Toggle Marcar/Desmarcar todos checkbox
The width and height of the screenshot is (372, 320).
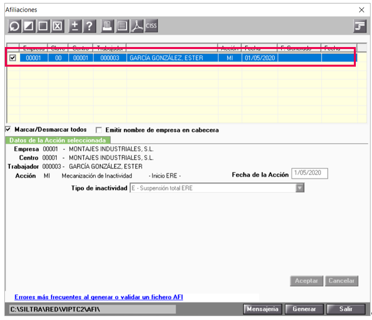[x=8, y=129]
